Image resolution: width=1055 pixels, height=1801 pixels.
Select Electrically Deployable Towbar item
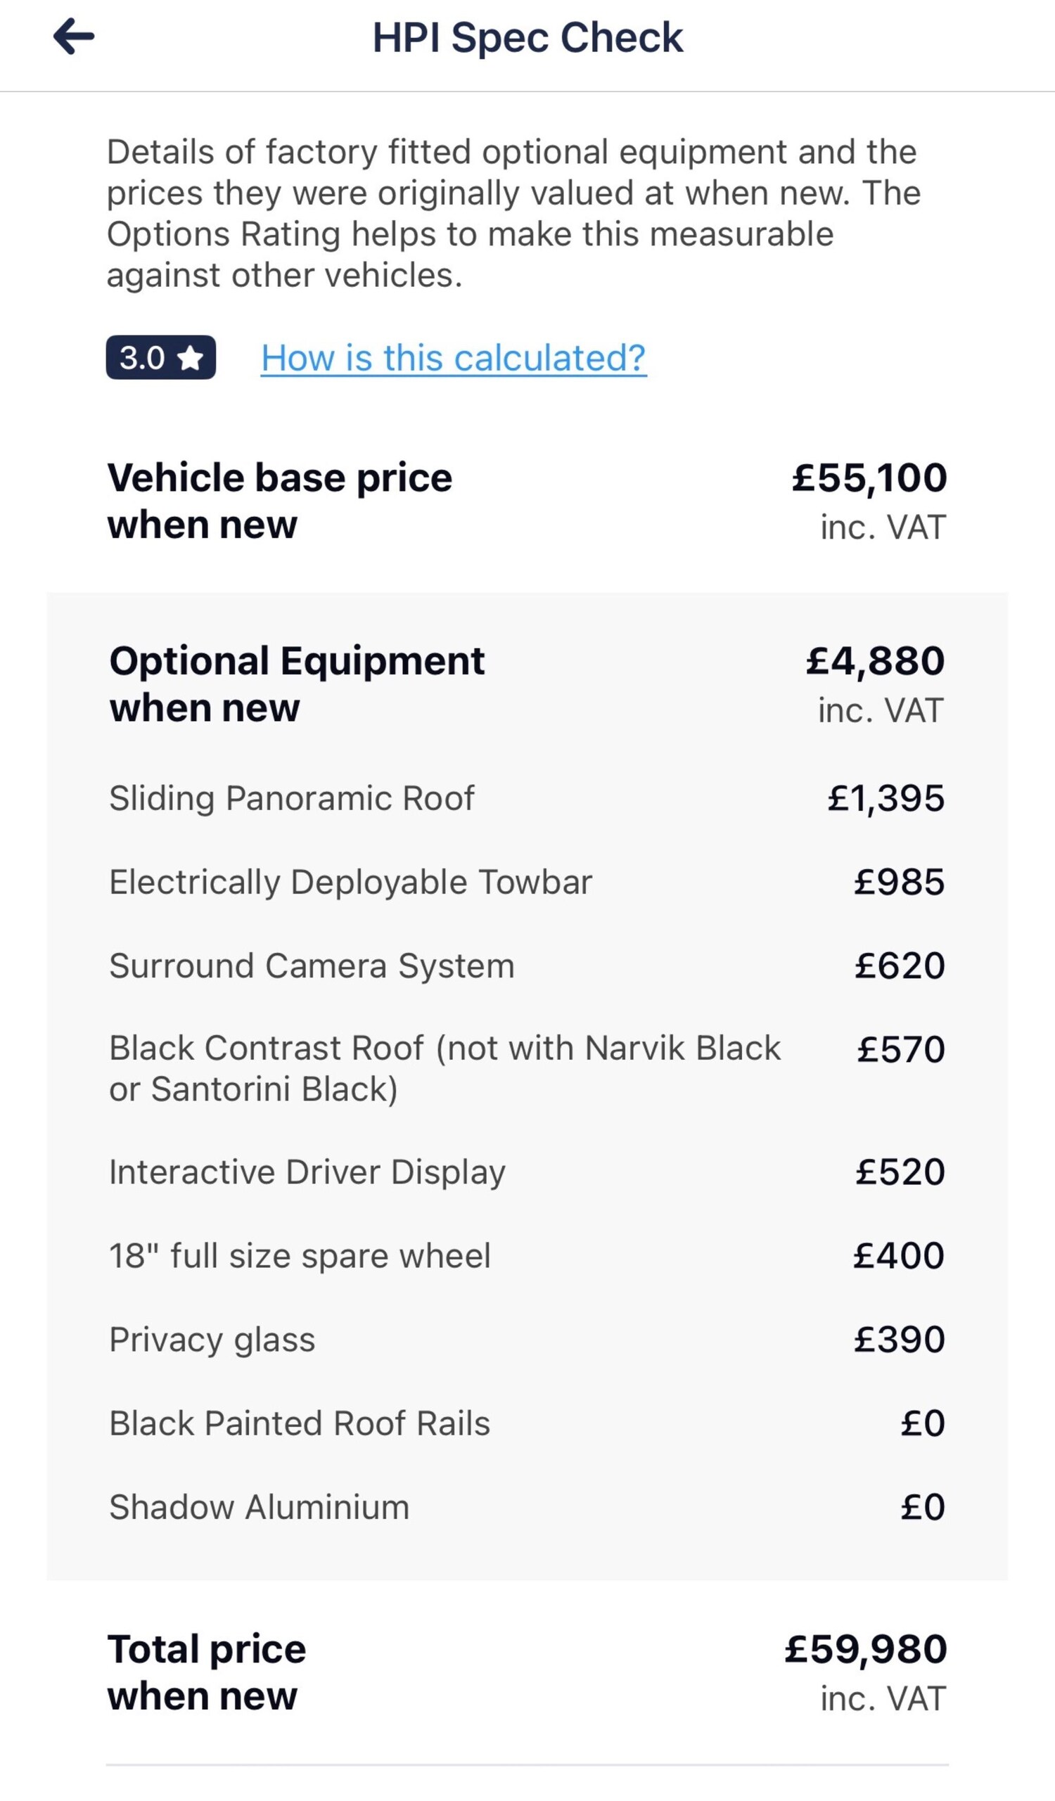tap(350, 882)
